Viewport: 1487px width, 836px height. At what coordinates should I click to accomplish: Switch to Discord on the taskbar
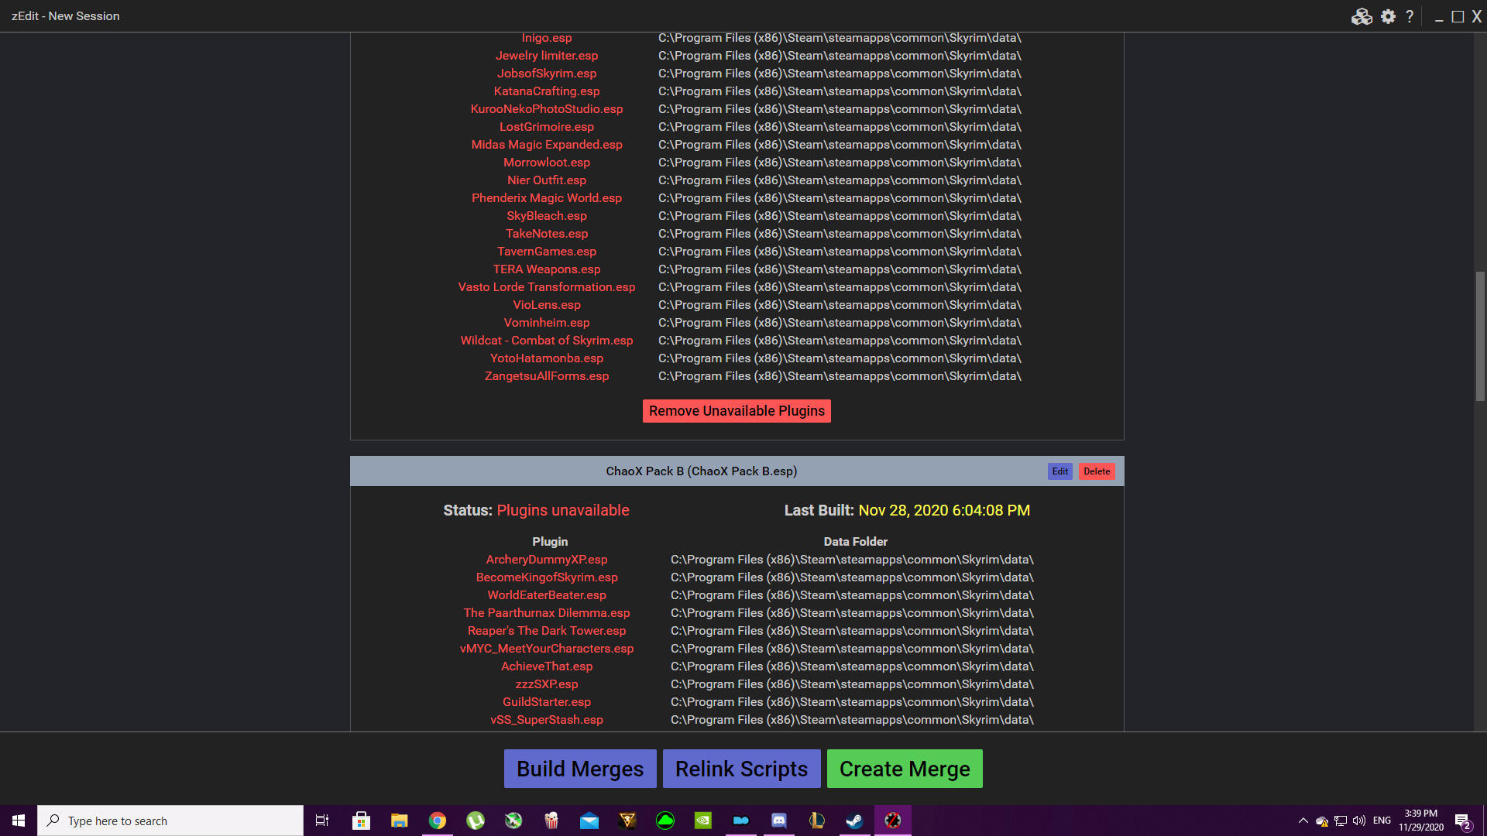coord(779,821)
